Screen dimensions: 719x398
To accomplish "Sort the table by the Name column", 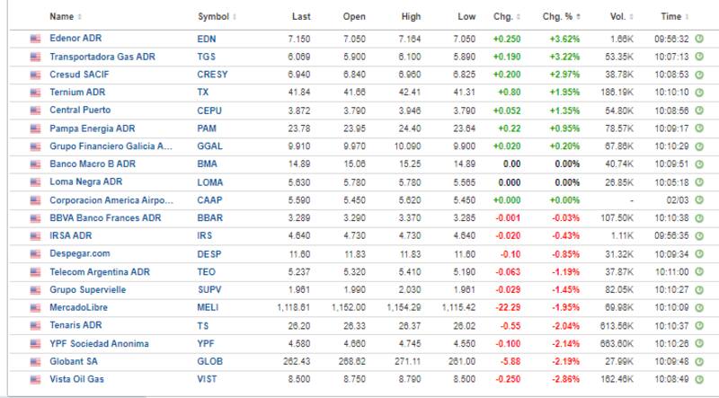I will click(x=65, y=16).
